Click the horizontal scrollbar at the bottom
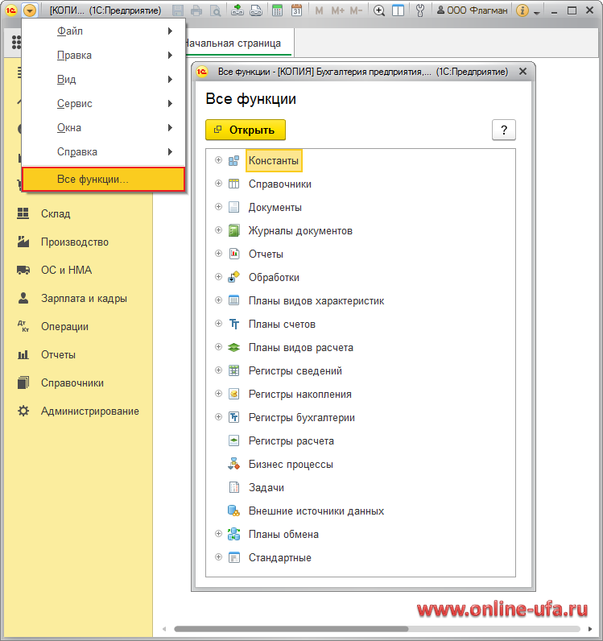This screenshot has height=641, width=603. coord(322,629)
